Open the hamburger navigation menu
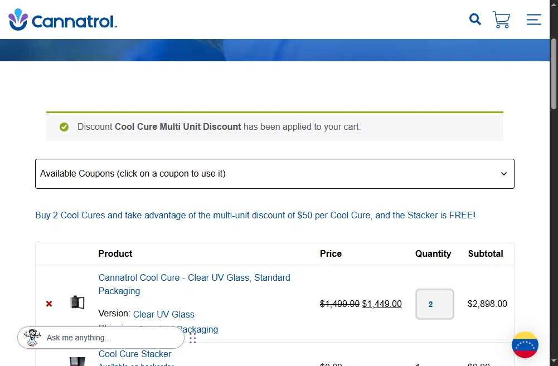The height and width of the screenshot is (366, 558). [534, 19]
